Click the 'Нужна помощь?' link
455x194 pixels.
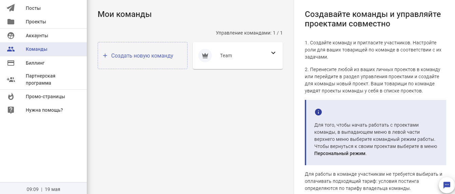pos(44,110)
